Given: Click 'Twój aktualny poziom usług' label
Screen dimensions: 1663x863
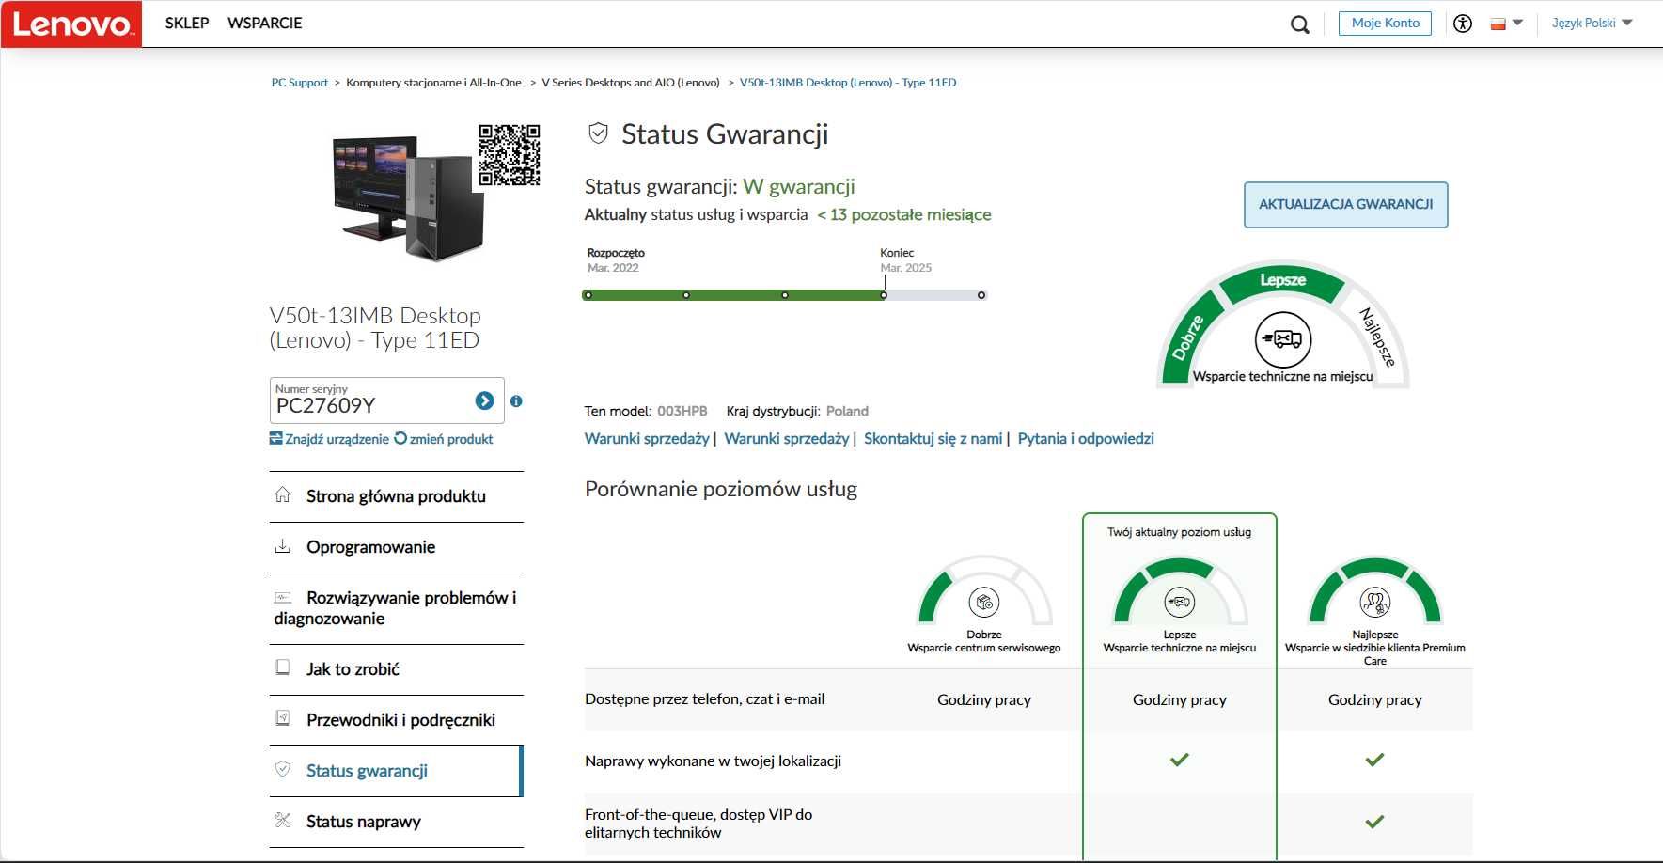Looking at the screenshot, I should 1180,532.
